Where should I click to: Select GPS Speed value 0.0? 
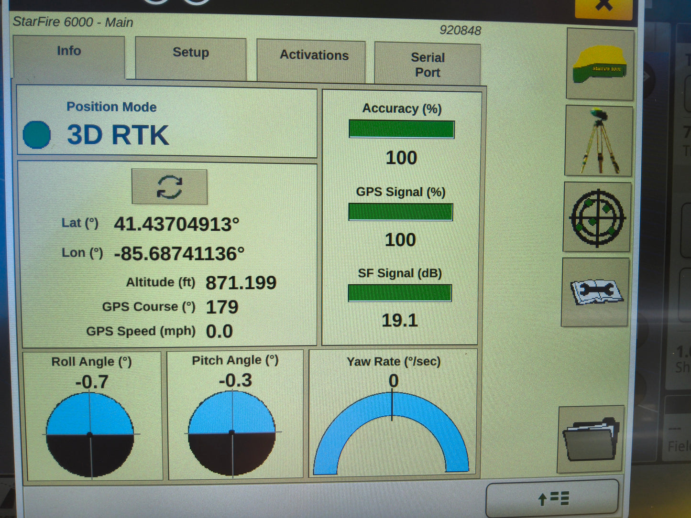219,331
